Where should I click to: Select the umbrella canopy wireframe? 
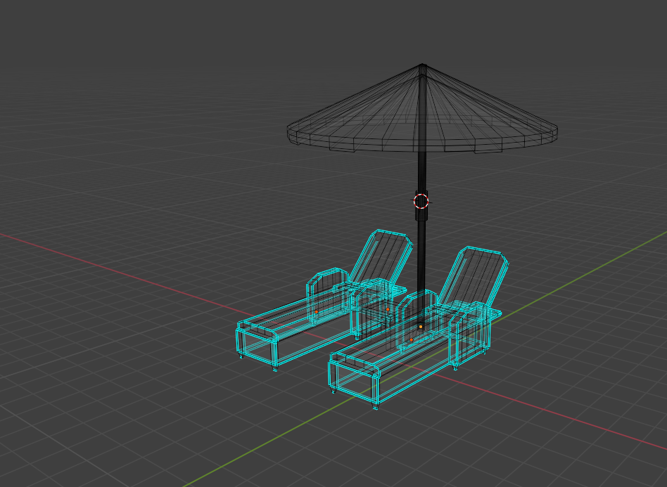[422, 109]
